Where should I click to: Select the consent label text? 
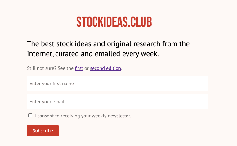[83, 116]
